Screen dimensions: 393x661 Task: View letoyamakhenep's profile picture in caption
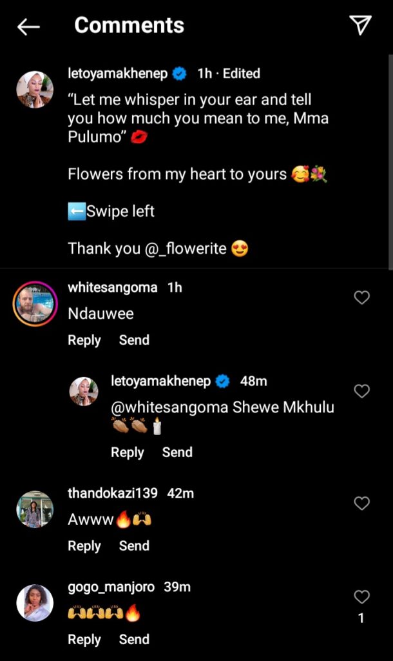[x=35, y=90]
